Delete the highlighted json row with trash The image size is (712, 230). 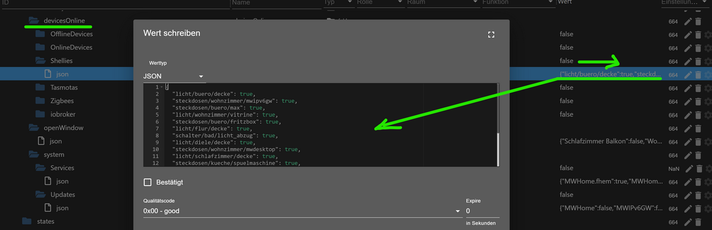click(x=698, y=74)
